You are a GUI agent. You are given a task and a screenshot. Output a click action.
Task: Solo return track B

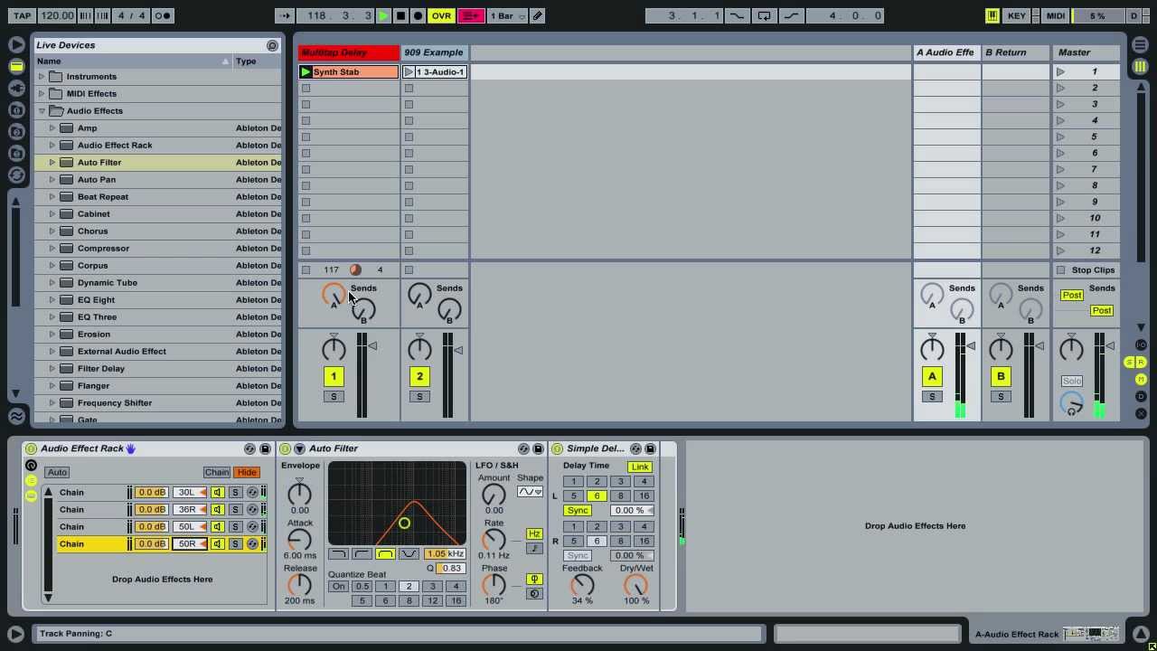tap(1001, 397)
